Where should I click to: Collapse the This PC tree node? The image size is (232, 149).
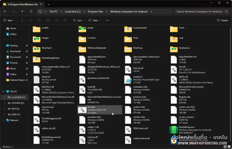3,92
